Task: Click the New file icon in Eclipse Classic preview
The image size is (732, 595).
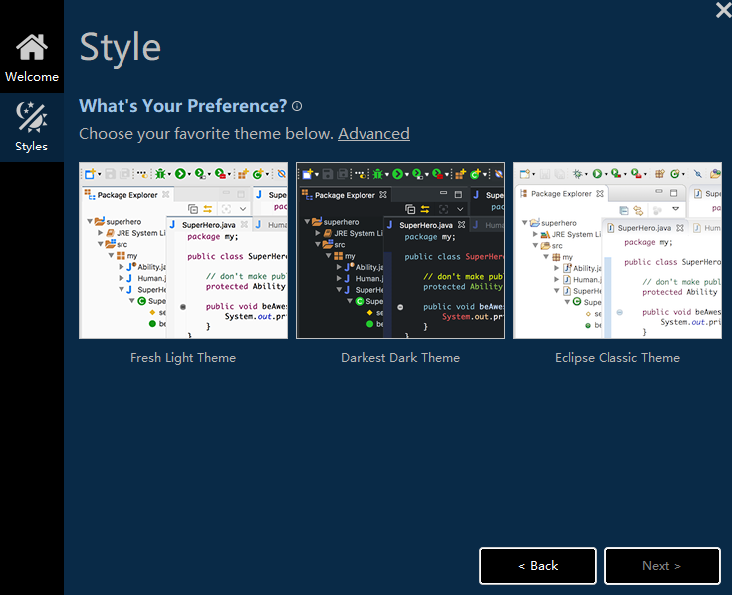Action: (x=523, y=174)
